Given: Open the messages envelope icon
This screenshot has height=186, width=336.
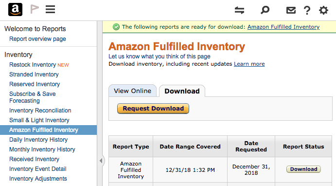Looking at the screenshot, I should click(291, 10).
